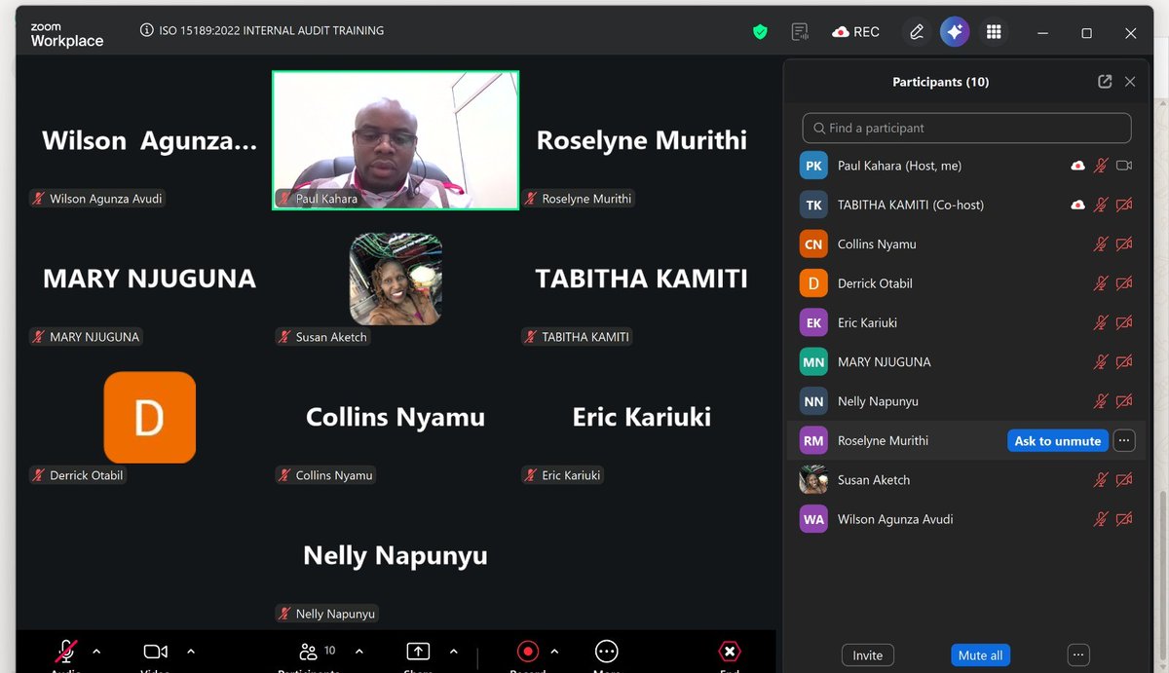Open video options chevron beside camera
The width and height of the screenshot is (1169, 673).
(x=190, y=652)
